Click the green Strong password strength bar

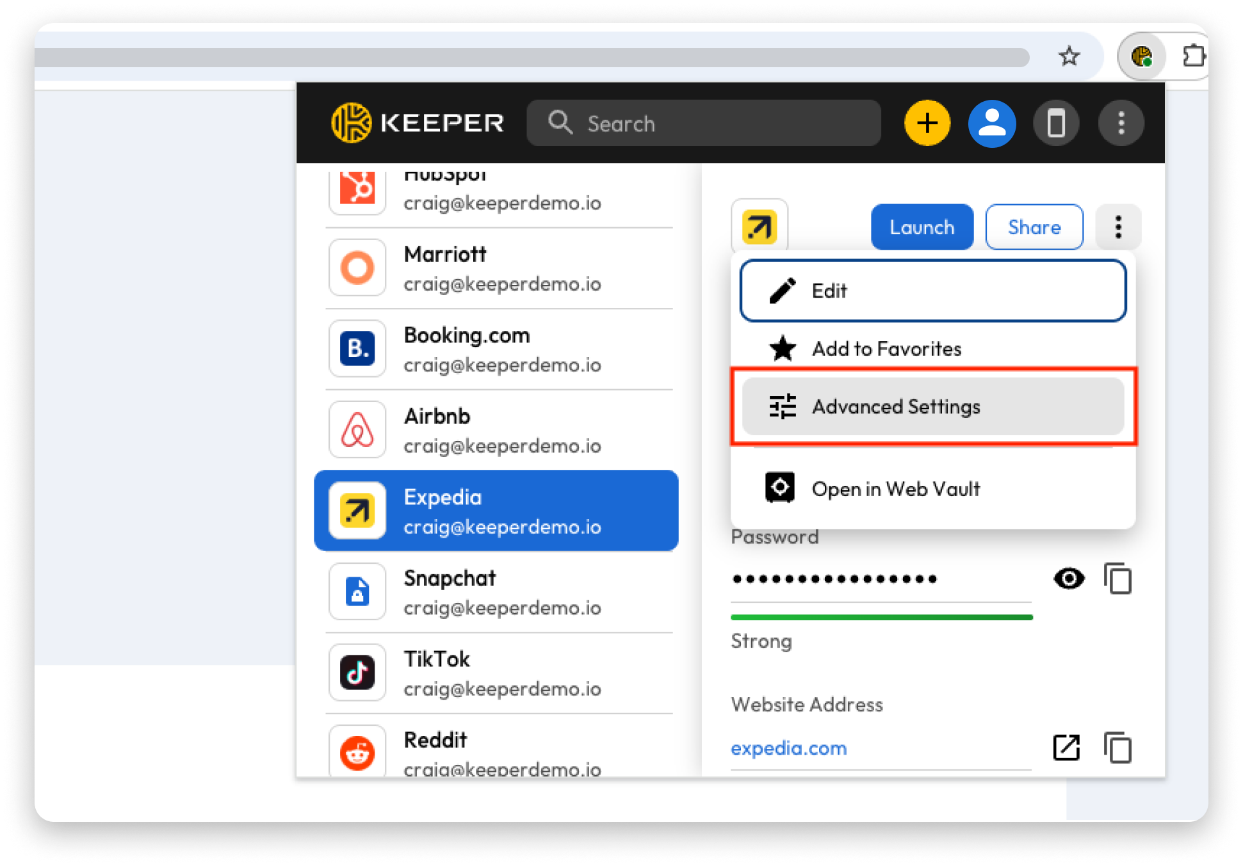click(x=881, y=616)
